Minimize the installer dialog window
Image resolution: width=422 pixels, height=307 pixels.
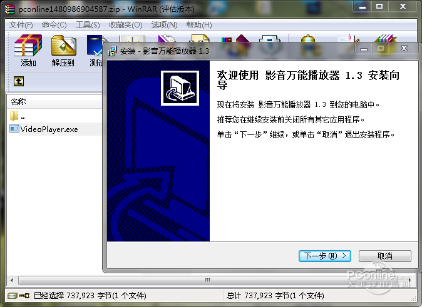click(364, 49)
